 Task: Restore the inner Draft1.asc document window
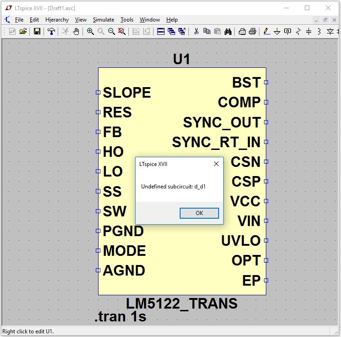(x=325, y=20)
